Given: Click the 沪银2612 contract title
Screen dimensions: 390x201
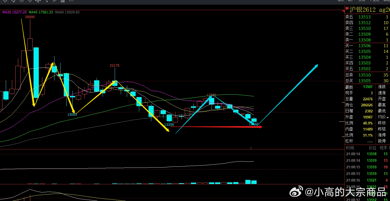Looking at the screenshot, I should pos(362,10).
